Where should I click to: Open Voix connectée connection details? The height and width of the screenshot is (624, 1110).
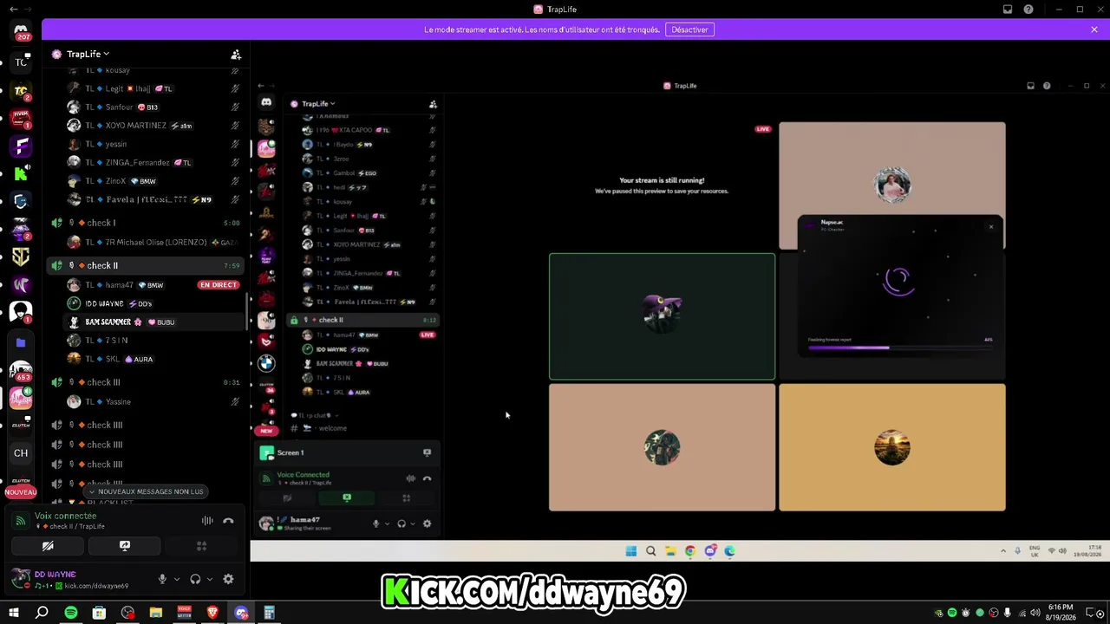[x=65, y=516]
